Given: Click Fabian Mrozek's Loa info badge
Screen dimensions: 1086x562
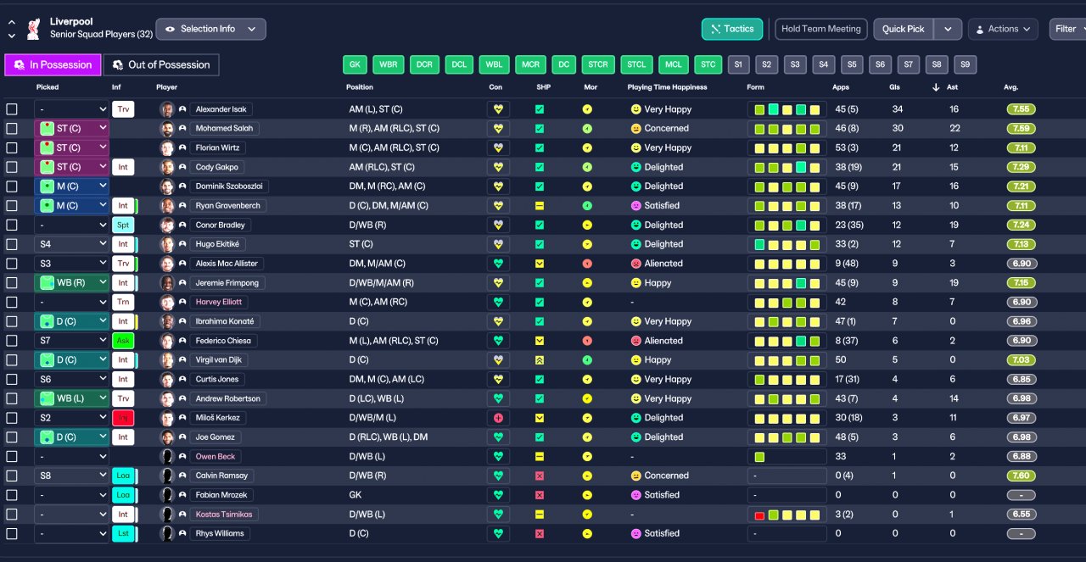Looking at the screenshot, I should click(x=123, y=495).
